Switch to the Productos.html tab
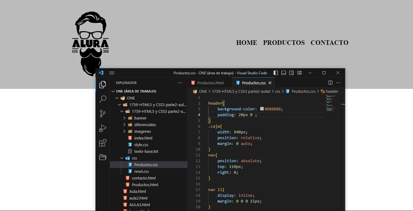Screen dimensions: 413x211 click(210, 83)
